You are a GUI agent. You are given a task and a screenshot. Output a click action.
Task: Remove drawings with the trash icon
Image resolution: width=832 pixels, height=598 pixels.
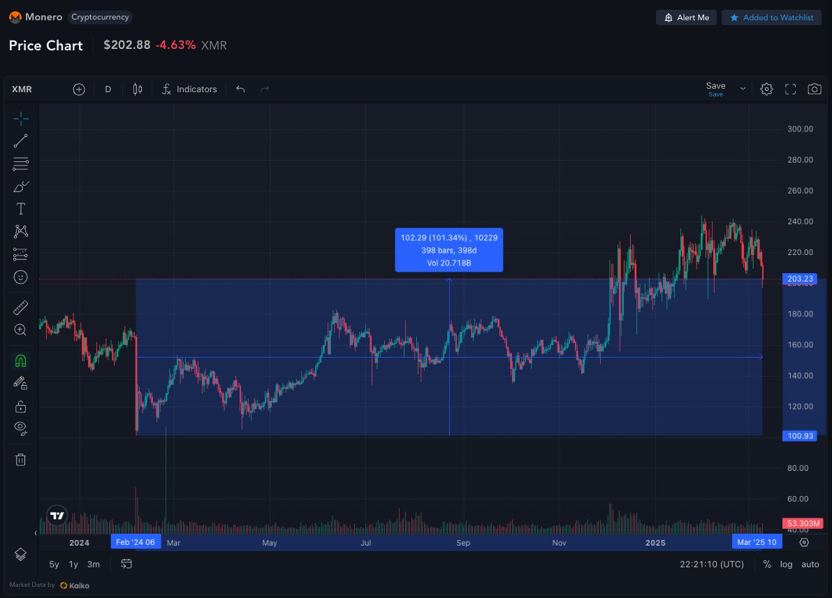[21, 460]
